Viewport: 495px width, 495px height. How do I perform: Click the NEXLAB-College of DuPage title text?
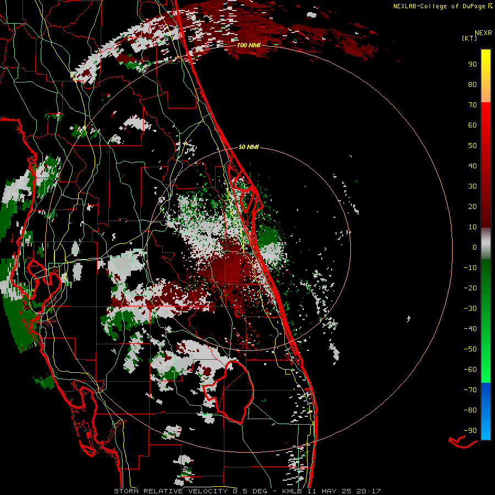[439, 6]
